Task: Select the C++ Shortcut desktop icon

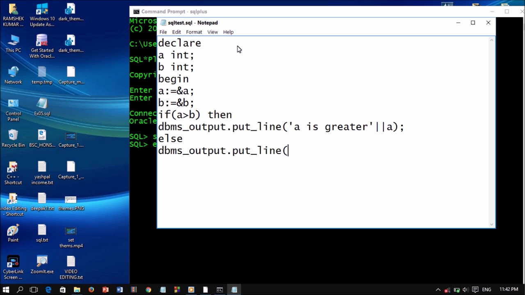Action: click(13, 173)
